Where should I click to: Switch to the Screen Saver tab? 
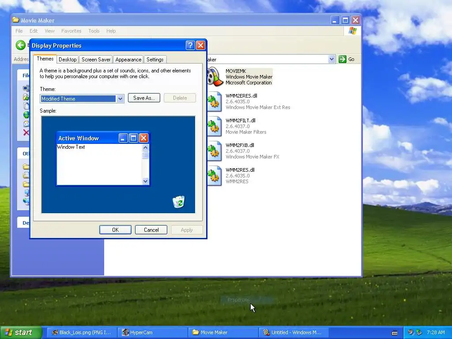[96, 60]
